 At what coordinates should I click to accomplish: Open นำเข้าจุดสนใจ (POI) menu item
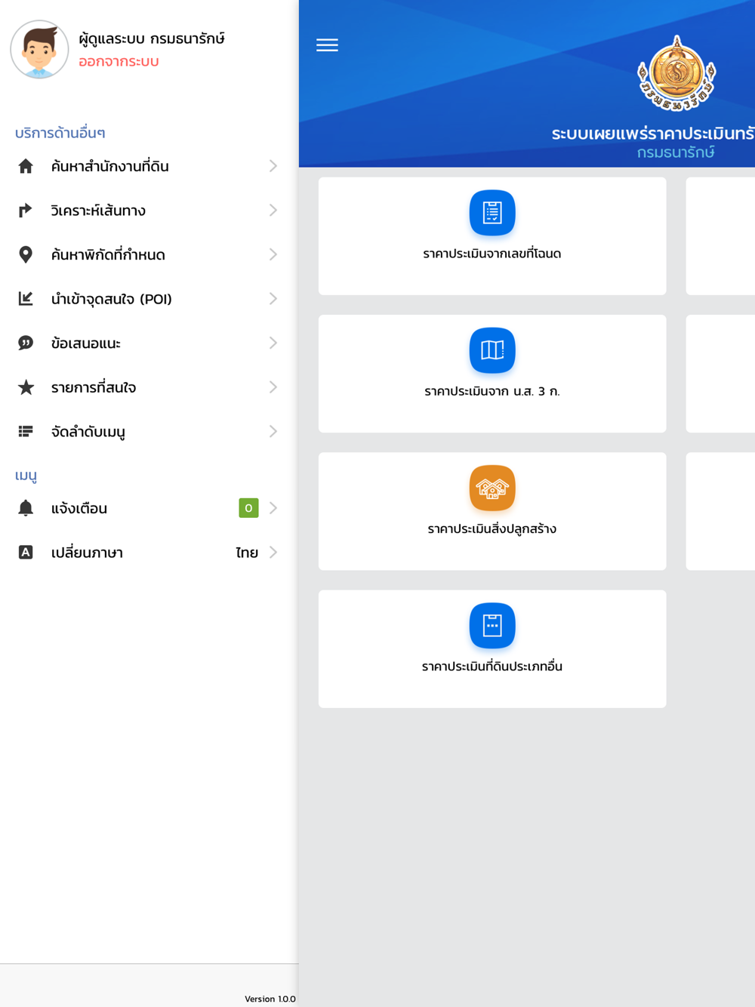pos(148,299)
